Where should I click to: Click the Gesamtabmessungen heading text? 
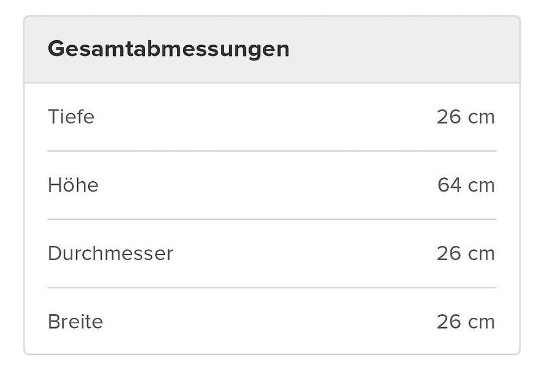(x=169, y=50)
